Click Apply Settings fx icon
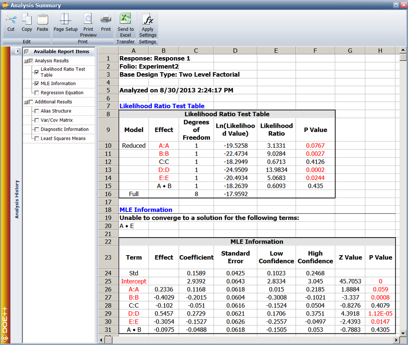Viewport: 408px width, 345px height. click(148, 20)
